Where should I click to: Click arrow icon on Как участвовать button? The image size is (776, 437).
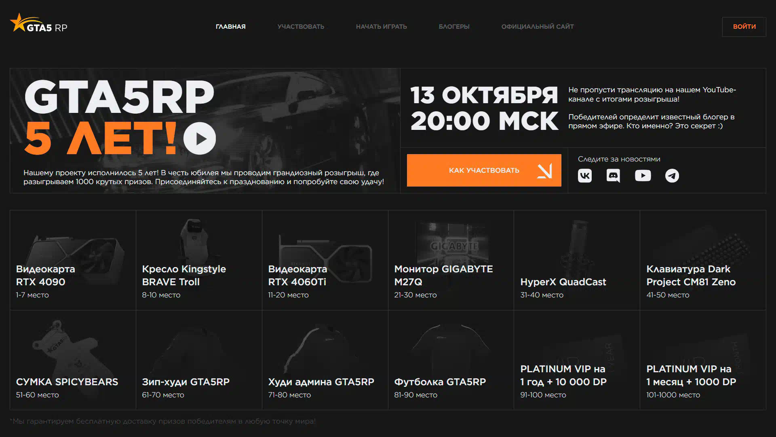click(x=544, y=171)
